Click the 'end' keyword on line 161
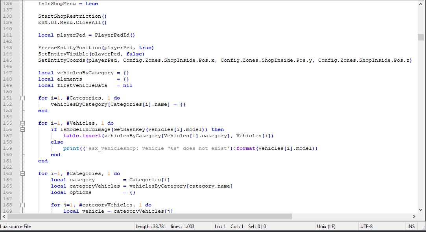426x232 pixels. (x=43, y=161)
